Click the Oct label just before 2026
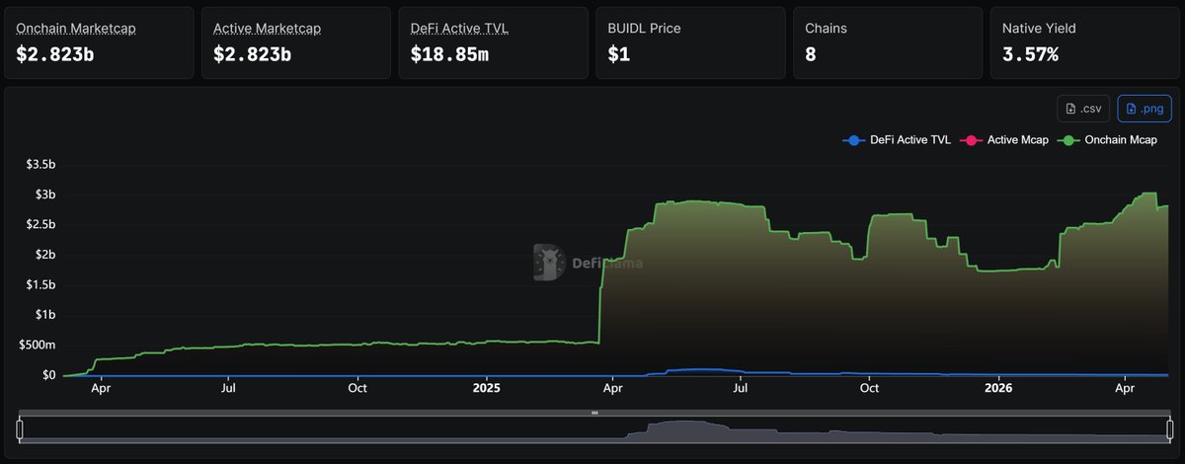The image size is (1185, 464). [x=870, y=389]
